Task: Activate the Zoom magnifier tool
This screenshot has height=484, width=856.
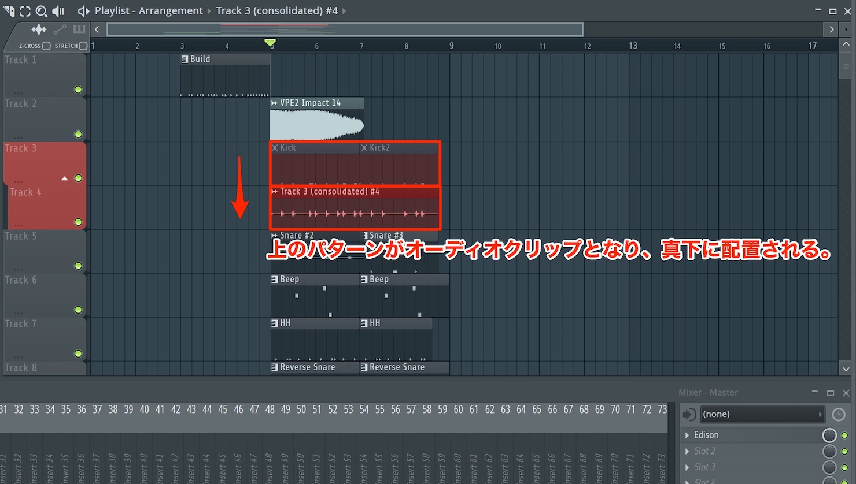Action: click(41, 10)
